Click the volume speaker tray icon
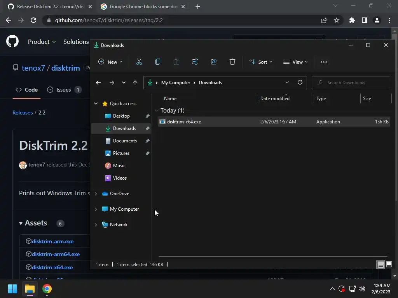 coord(362,289)
